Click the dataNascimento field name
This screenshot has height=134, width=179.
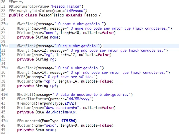60,112
